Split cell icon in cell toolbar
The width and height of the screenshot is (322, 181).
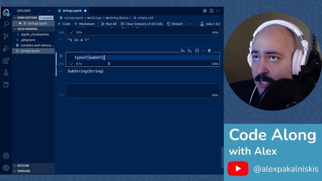[x=197, y=51]
